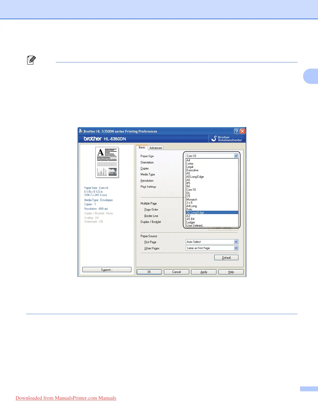
Task: Select Ledger paper size
Action: [212, 222]
